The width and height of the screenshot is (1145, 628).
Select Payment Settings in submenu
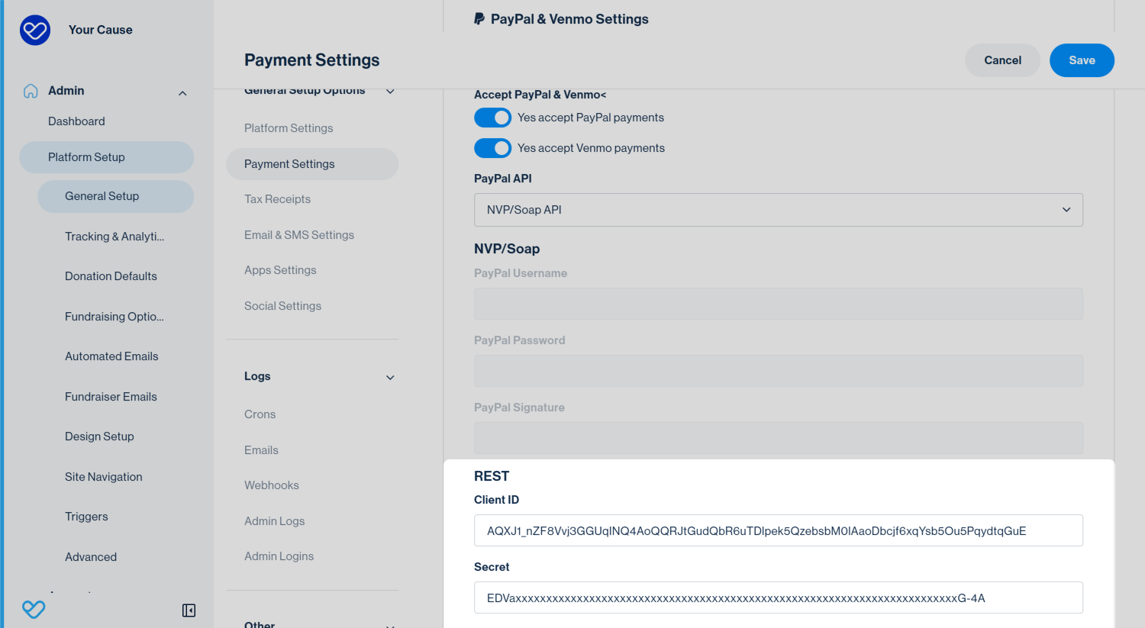pyautogui.click(x=312, y=164)
